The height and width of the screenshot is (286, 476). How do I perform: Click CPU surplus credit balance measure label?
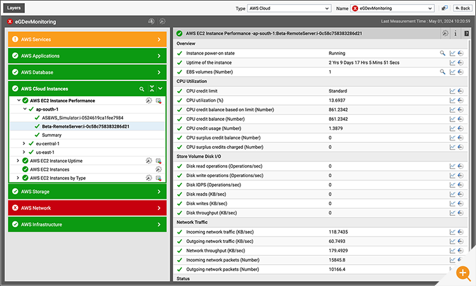(x=223, y=138)
